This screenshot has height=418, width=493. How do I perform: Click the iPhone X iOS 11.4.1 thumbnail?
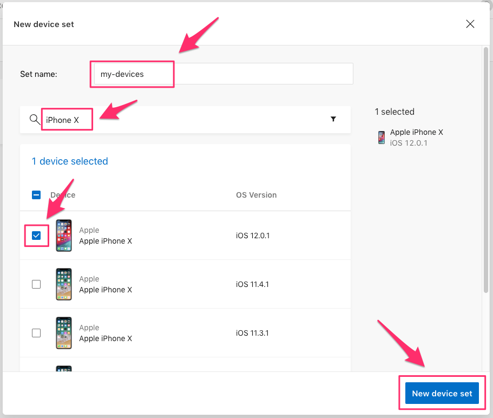(64, 284)
